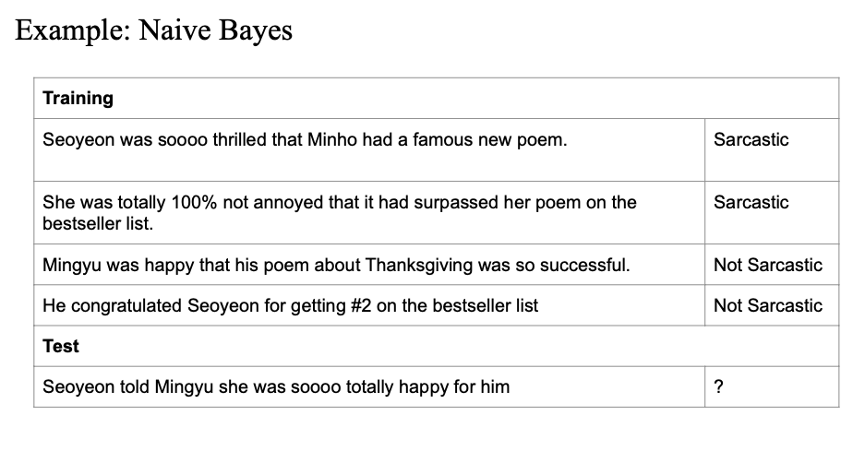Click the Mingyu Thanksgiving poem sentence
Viewport: 865px width, 463px height.
pos(336,265)
